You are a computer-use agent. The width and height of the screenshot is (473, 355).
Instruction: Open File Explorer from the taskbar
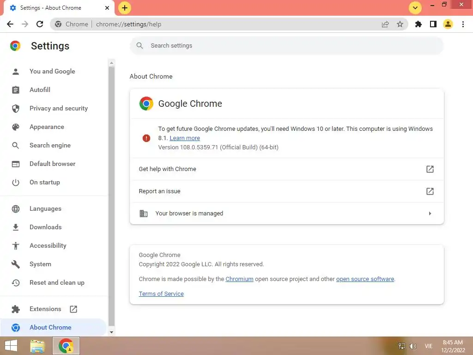(x=37, y=346)
